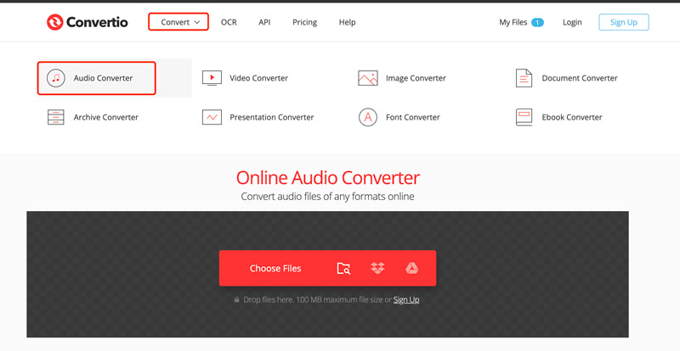Click the Audio Converter music note icon
The height and width of the screenshot is (351, 680).
(56, 78)
